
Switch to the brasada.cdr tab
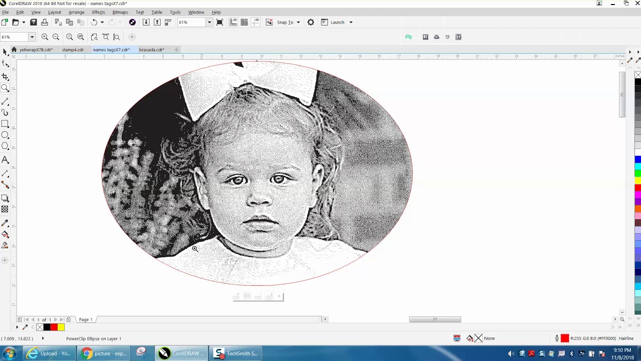[151, 50]
